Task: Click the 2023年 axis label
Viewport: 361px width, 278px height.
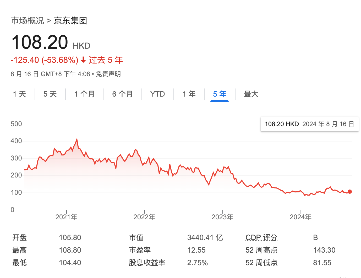Action: 222,217
